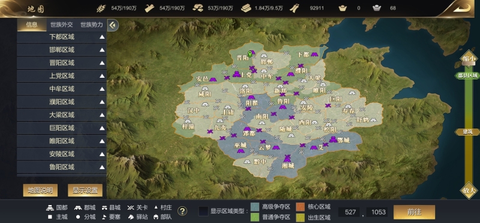Click the 前往 go button

(414, 212)
